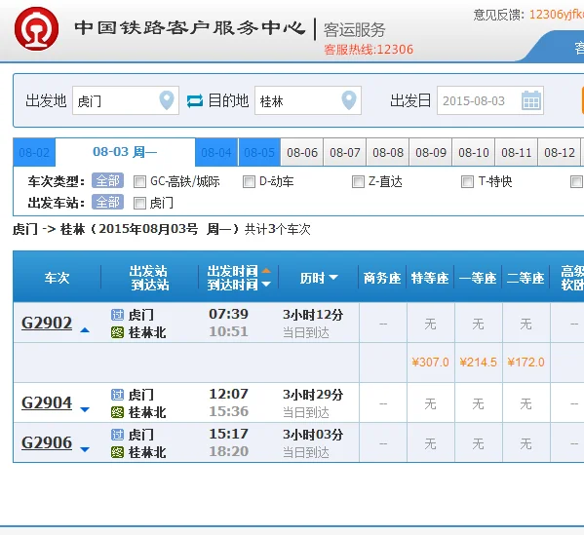
Task: Click the 过 icon for G2902
Action: 117,315
